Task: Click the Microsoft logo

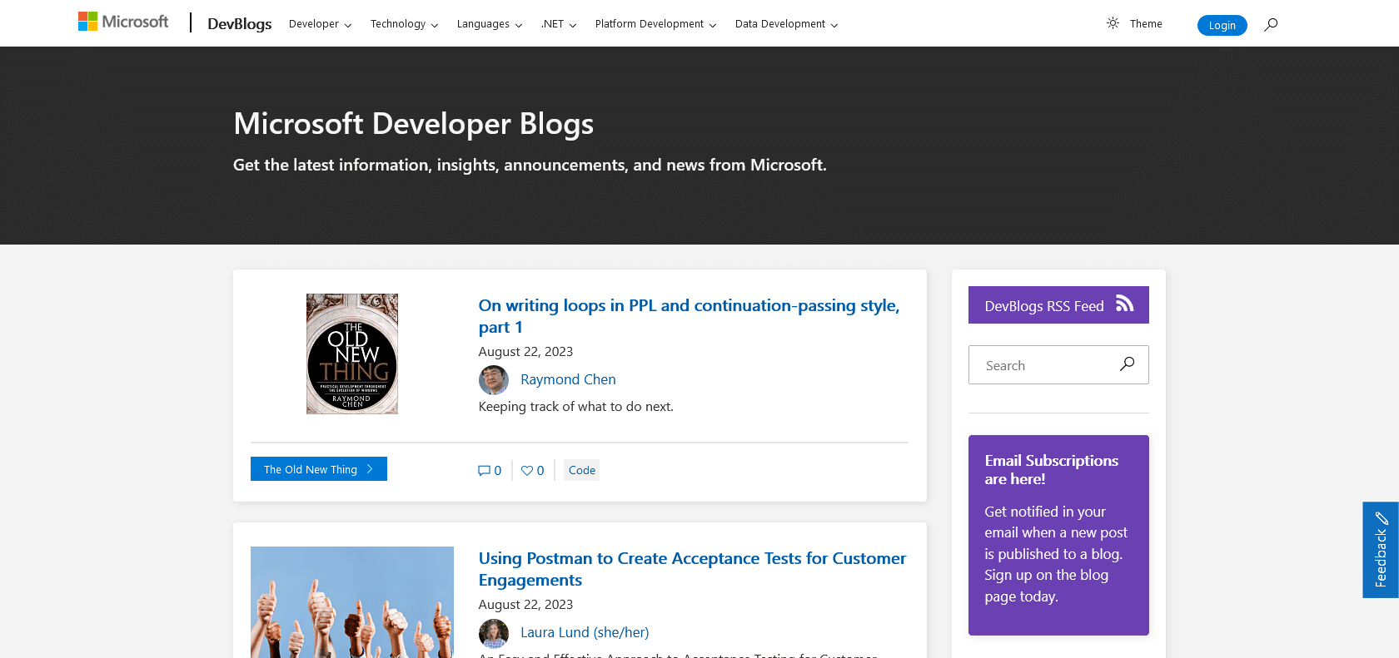Action: coord(123,22)
